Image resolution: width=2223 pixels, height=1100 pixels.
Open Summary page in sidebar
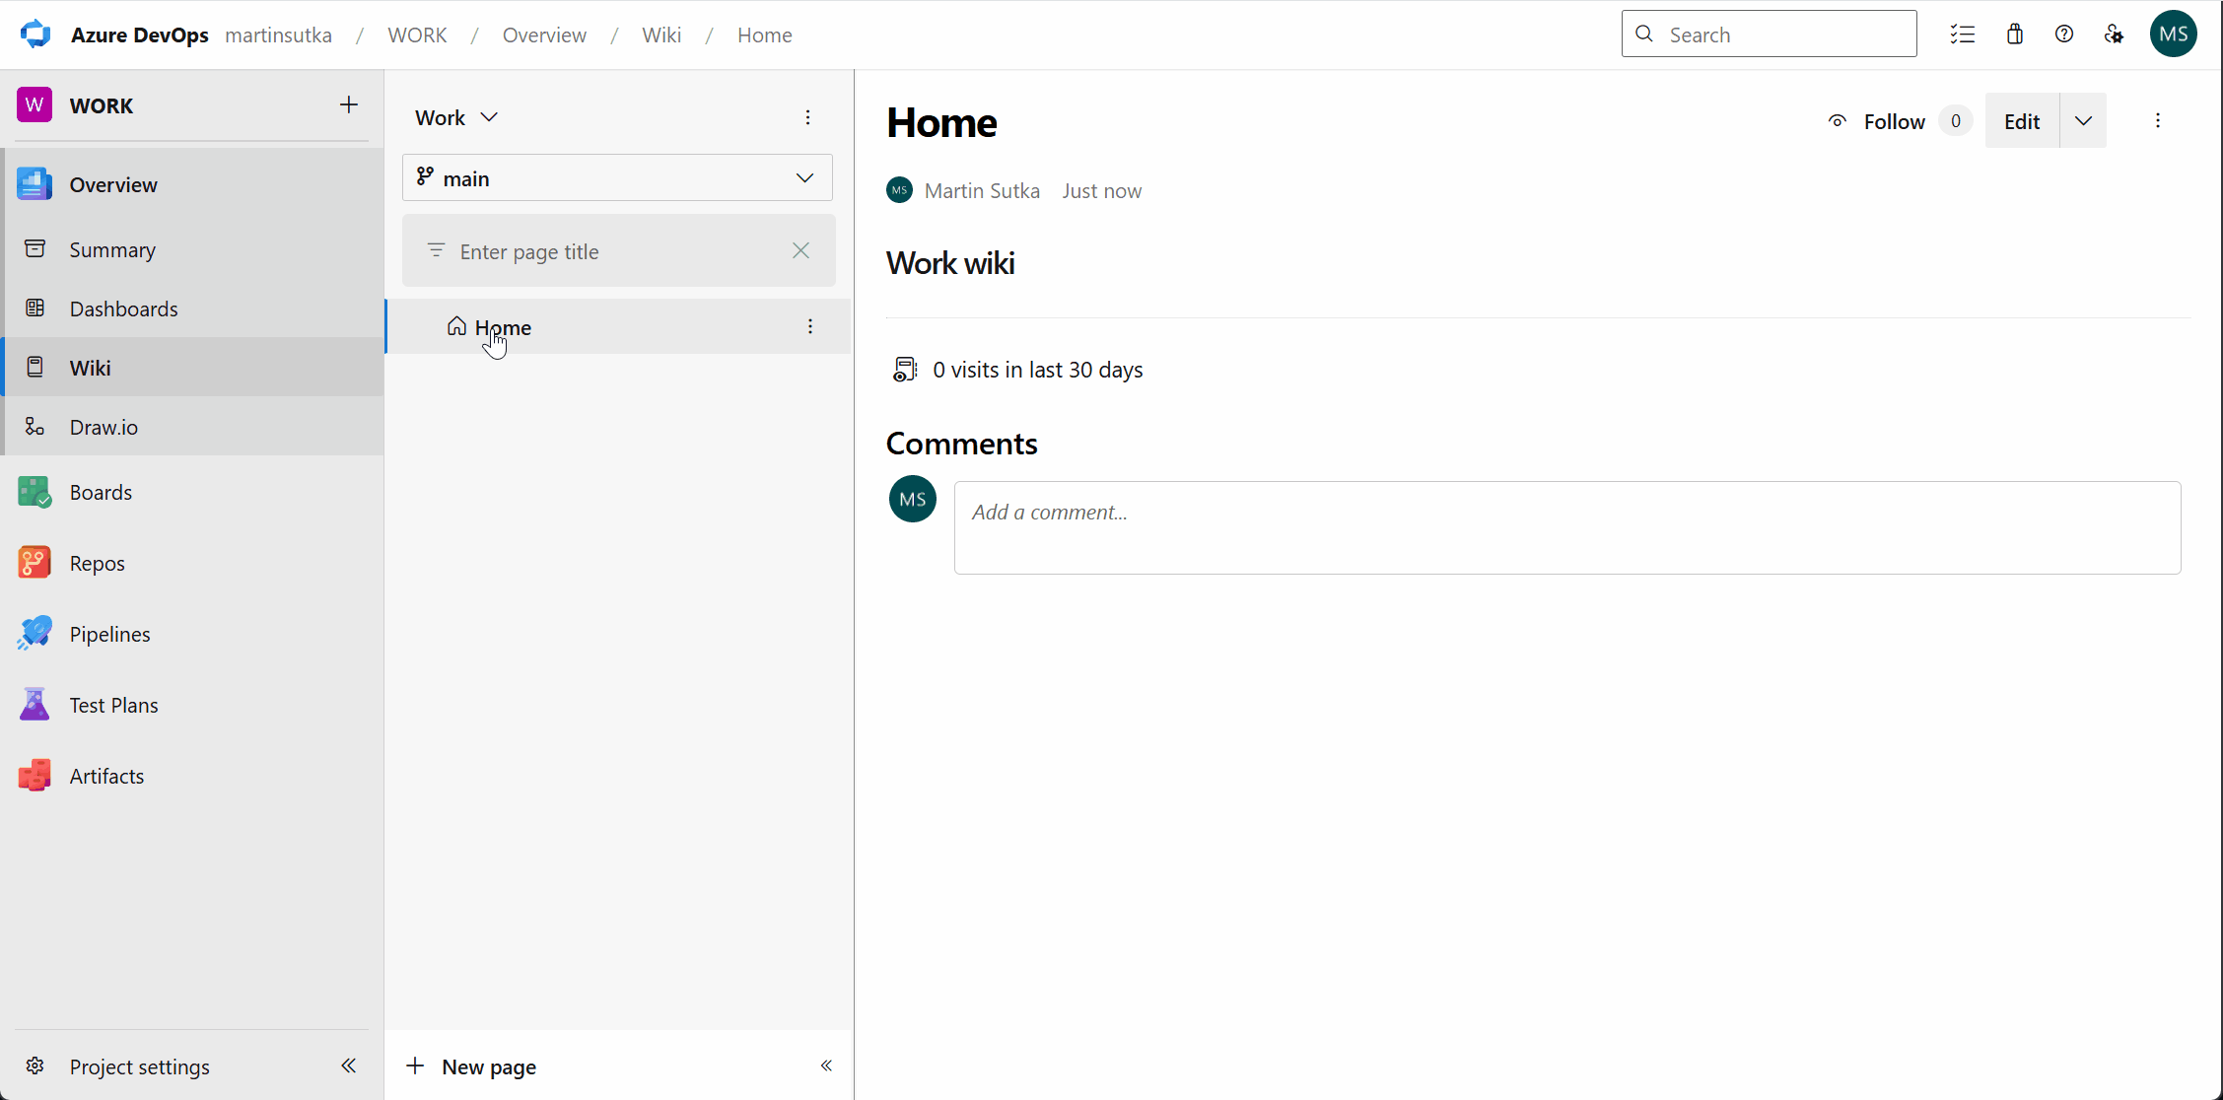point(192,249)
